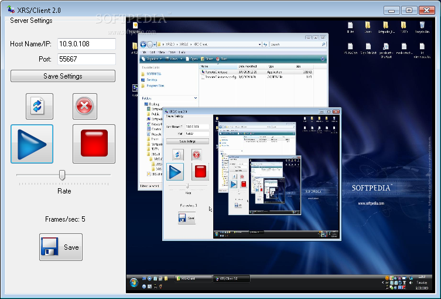441x299 pixels.
Task: Click the Back arrow in the remote Explorer window
Action: [x=143, y=45]
